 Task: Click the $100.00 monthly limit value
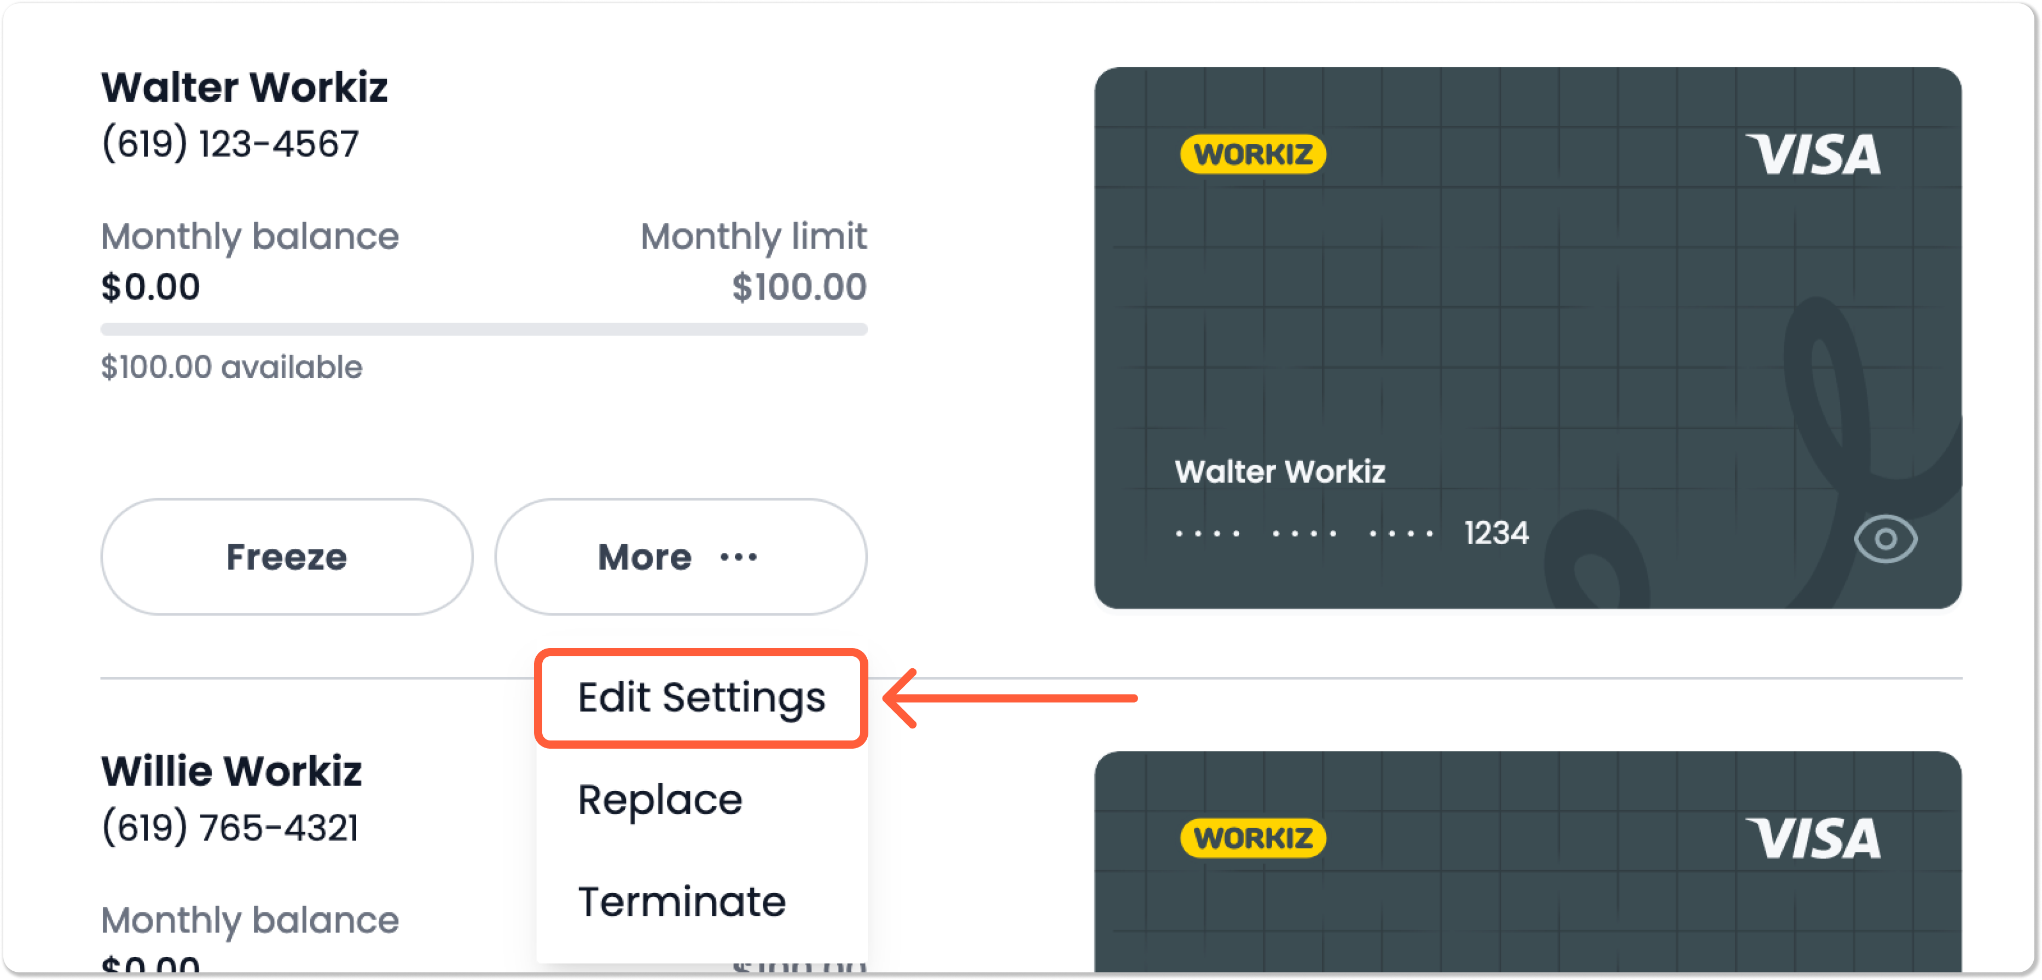[799, 287]
